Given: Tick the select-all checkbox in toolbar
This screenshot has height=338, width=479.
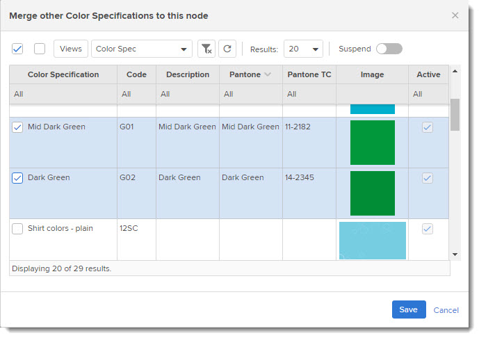Looking at the screenshot, I should click(17, 49).
